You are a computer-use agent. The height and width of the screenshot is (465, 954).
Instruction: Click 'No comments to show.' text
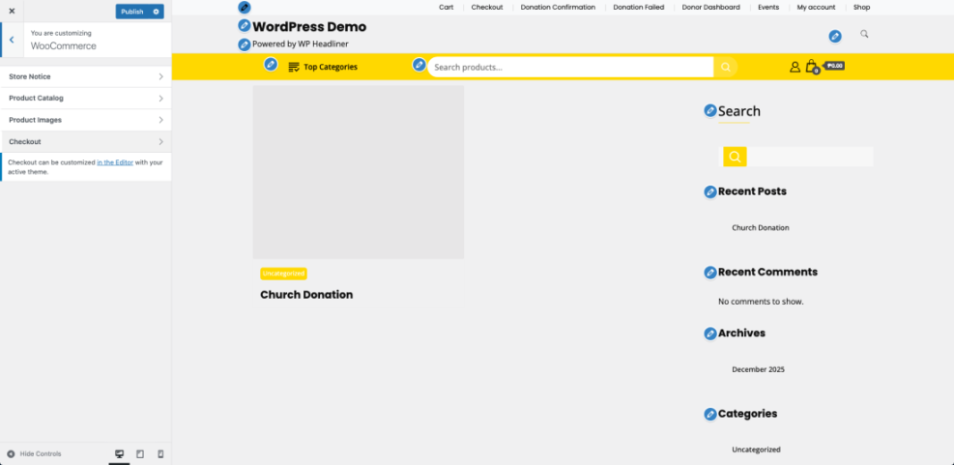[761, 302]
